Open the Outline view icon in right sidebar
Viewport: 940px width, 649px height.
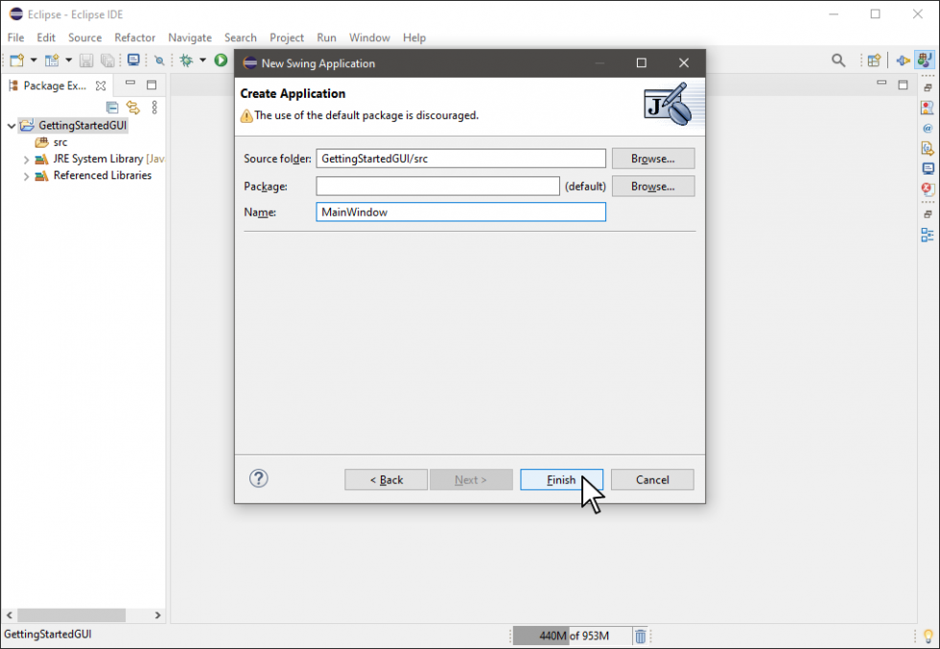pyautogui.click(x=928, y=235)
